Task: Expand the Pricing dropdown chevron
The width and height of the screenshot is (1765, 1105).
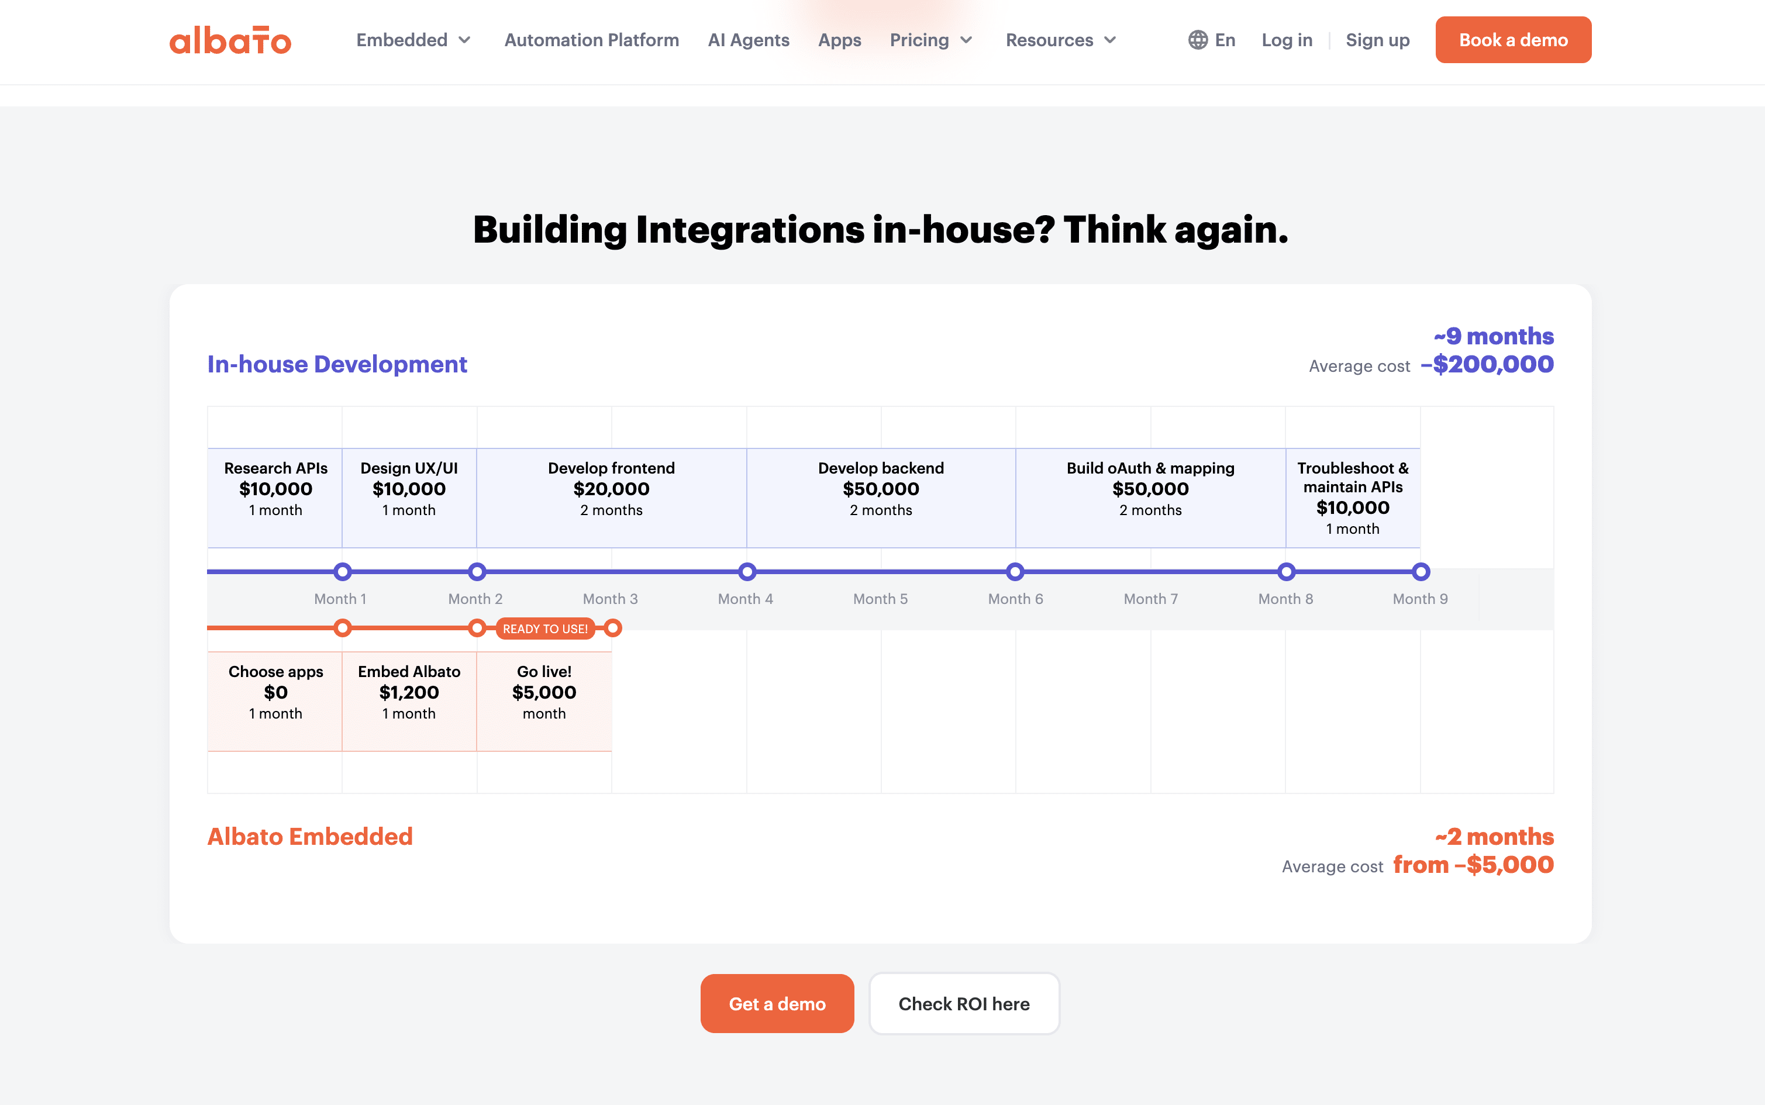Action: (x=966, y=40)
